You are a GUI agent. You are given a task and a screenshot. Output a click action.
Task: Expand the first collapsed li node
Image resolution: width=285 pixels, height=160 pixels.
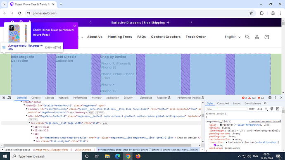coord(32,127)
